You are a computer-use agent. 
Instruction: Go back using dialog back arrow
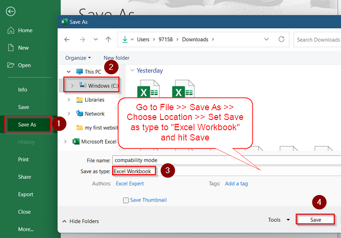point(67,40)
